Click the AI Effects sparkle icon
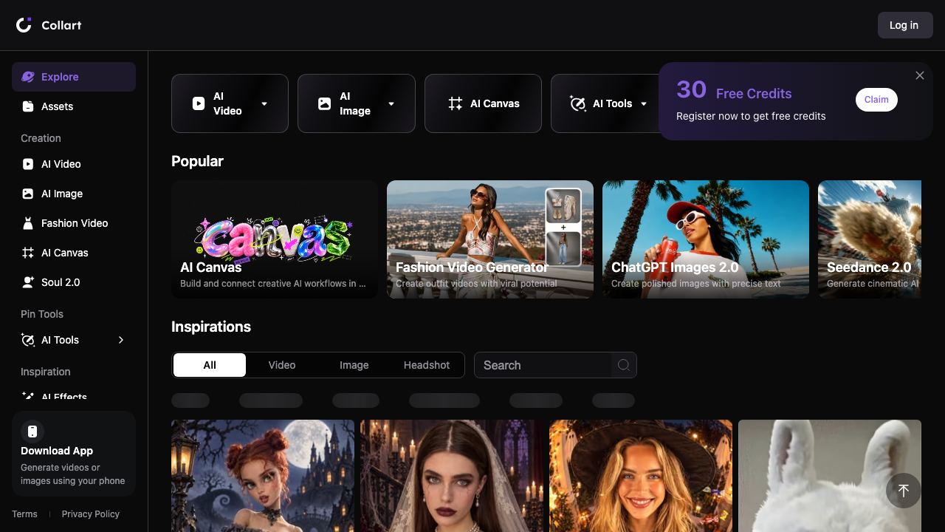 (28, 396)
